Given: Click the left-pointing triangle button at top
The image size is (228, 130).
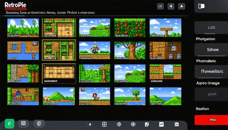Looking at the screenshot, I should 171,6.
